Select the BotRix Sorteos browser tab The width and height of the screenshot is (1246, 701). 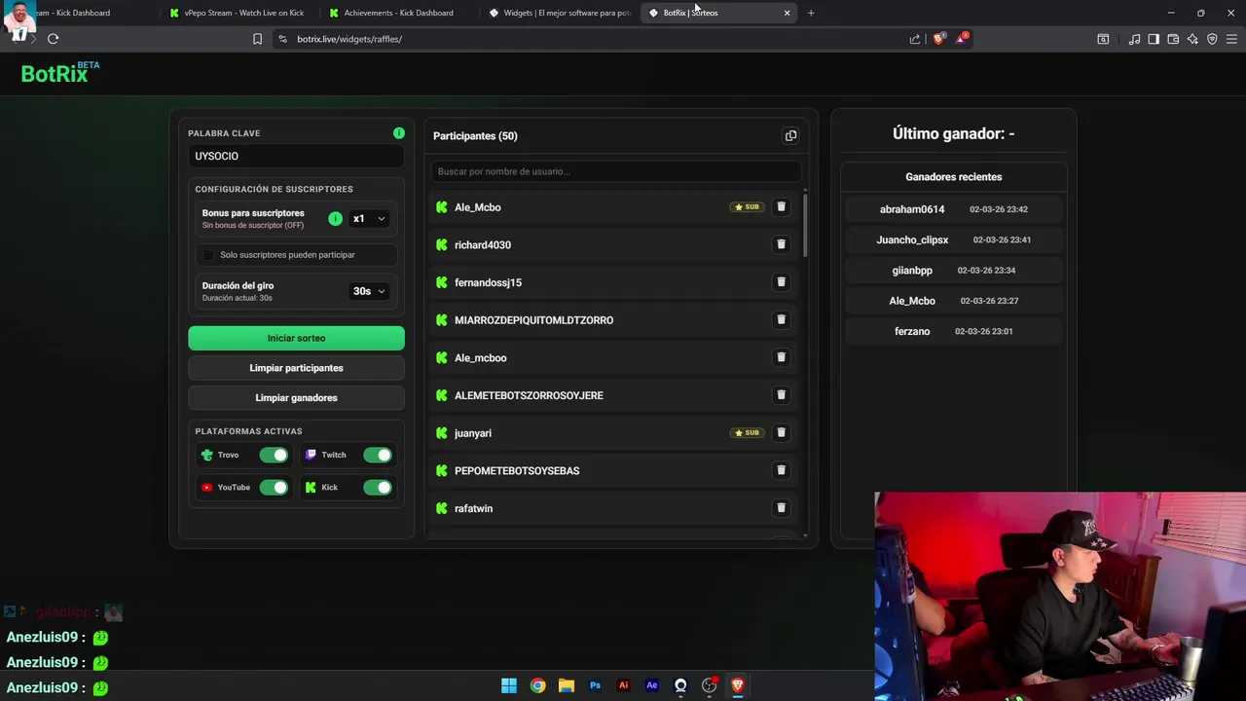click(x=719, y=13)
